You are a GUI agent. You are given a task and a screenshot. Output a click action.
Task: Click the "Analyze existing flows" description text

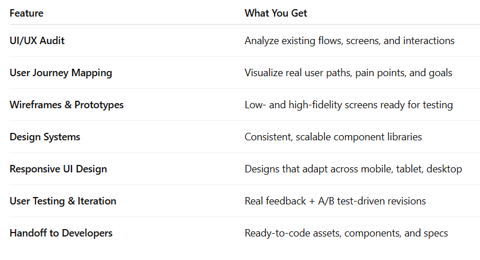tap(349, 41)
